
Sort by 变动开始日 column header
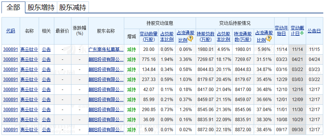(282, 30)
